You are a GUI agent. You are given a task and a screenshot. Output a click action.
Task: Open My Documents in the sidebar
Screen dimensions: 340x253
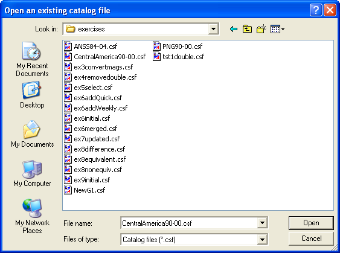click(32, 134)
